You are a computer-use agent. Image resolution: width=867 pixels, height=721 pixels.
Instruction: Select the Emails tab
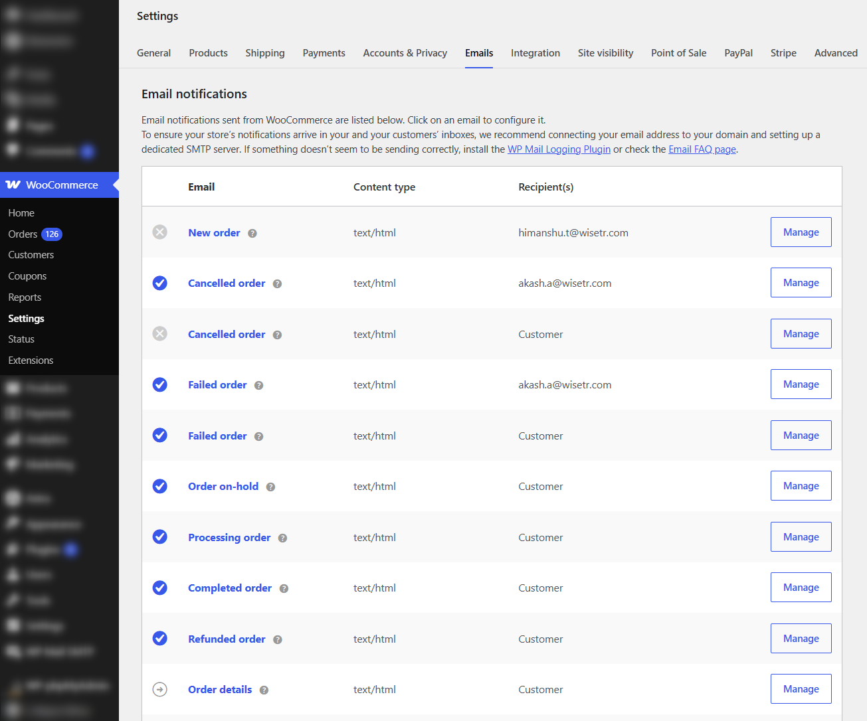[x=479, y=53]
